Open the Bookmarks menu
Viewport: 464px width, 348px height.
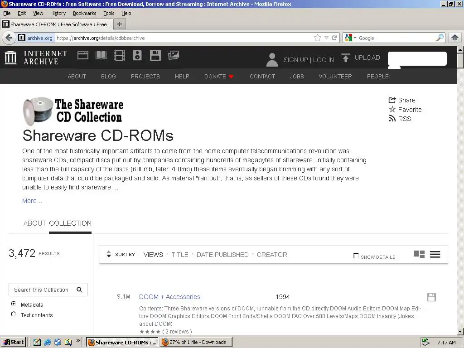[85, 13]
